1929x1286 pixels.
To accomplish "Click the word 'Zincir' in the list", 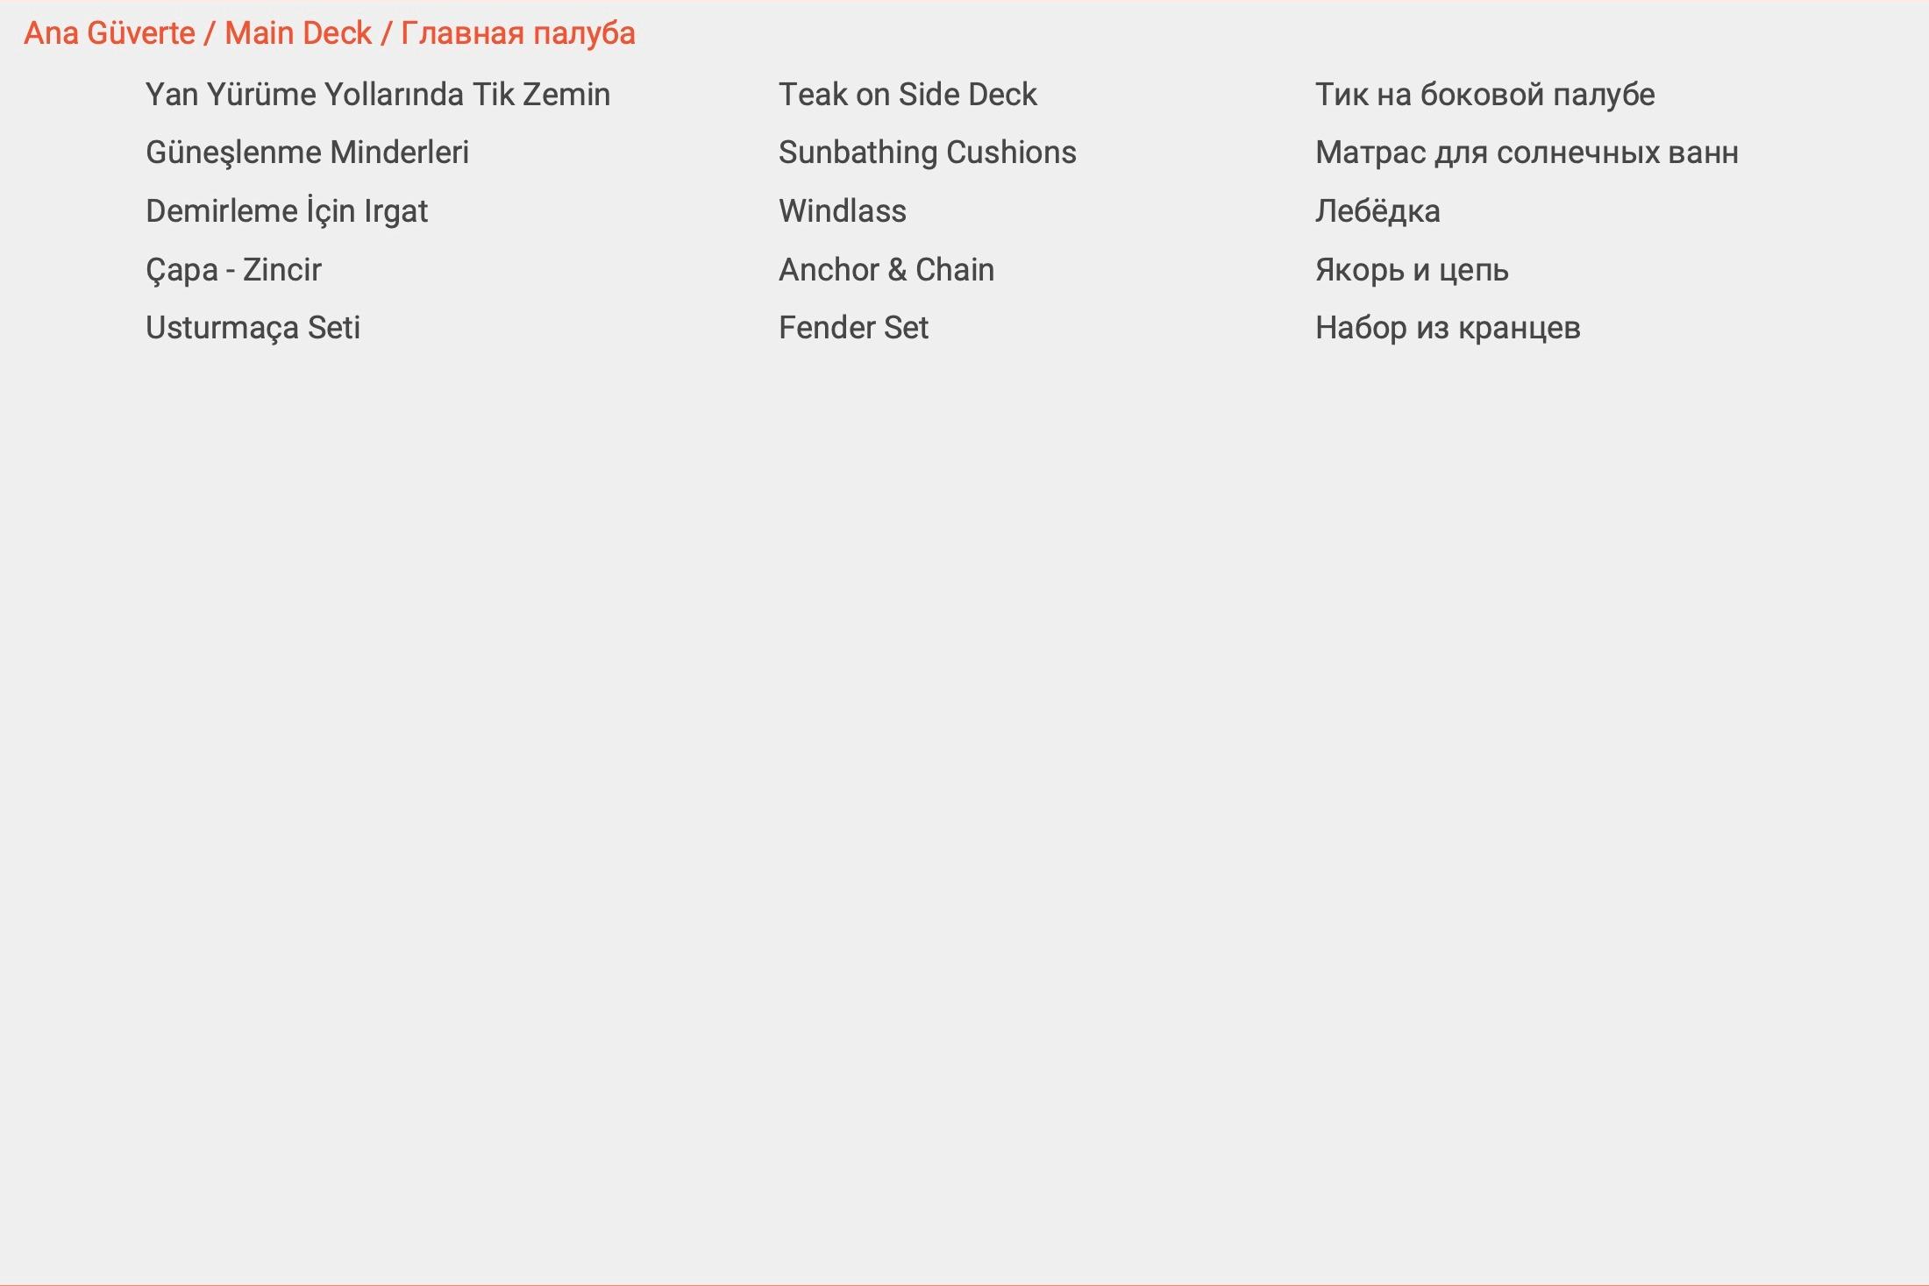I will 282,270.
